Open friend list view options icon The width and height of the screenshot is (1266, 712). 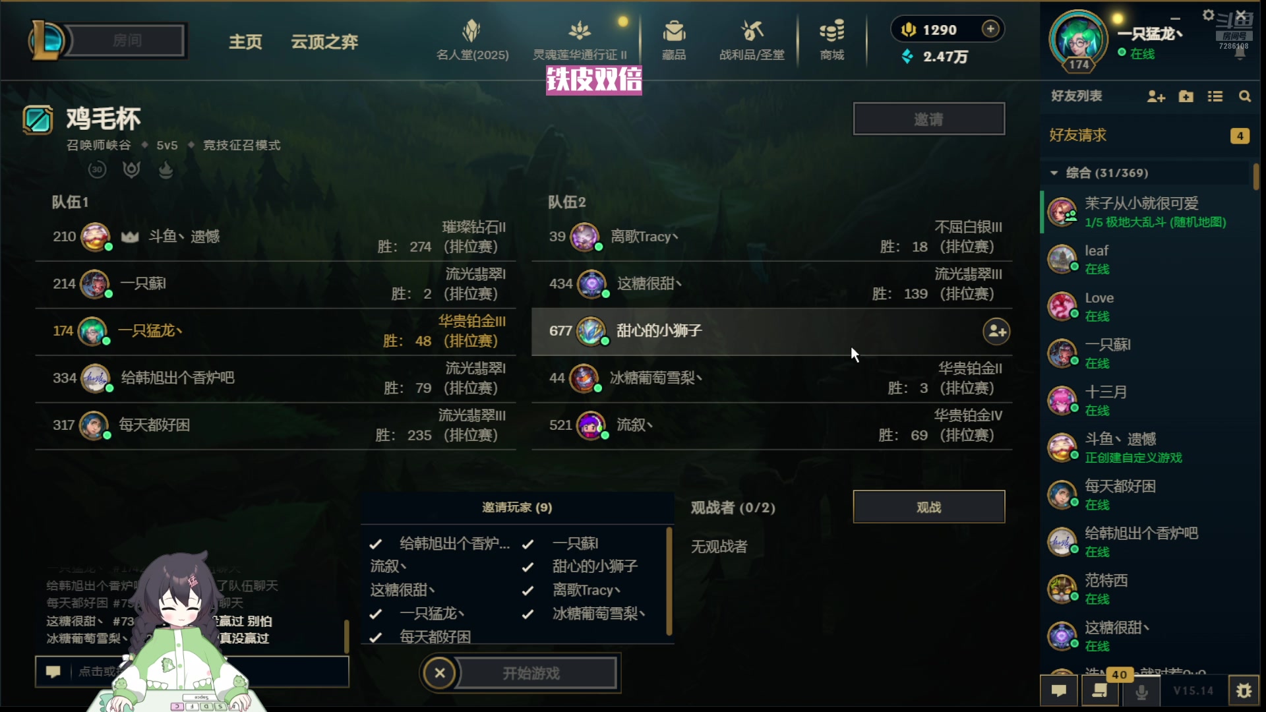pyautogui.click(x=1215, y=97)
